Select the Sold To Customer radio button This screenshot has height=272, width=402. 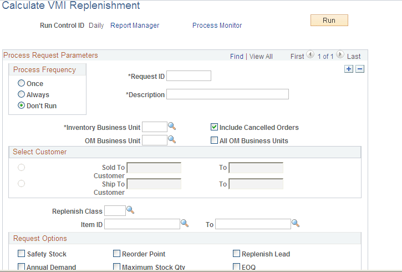pos(21,167)
